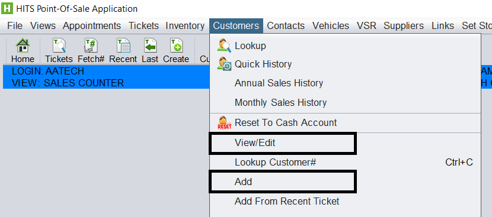This screenshot has height=217, width=492.
Task: Select Add customer entry
Action: tap(345, 182)
